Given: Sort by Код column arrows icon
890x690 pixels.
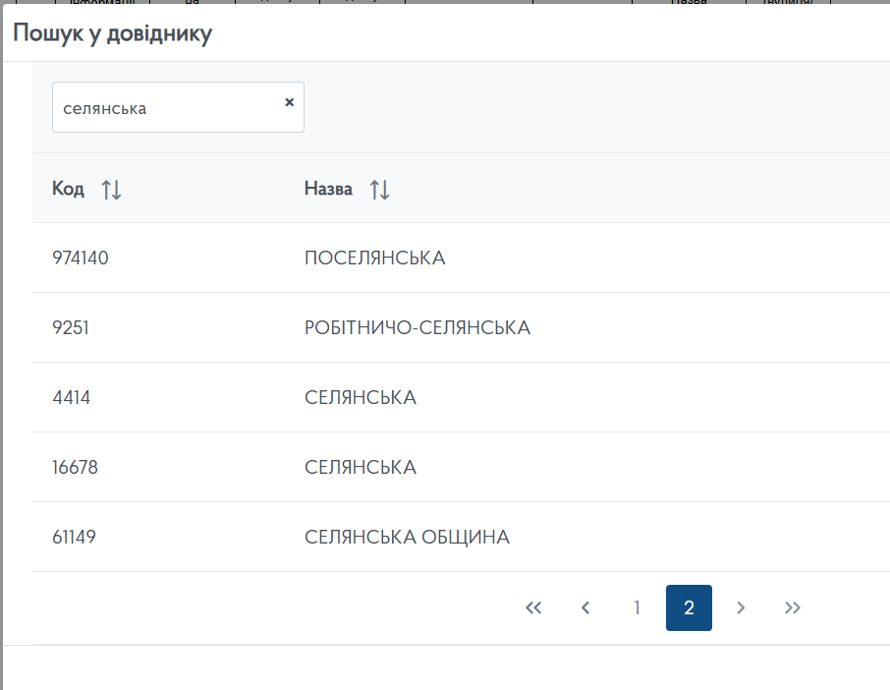Looking at the screenshot, I should (112, 190).
